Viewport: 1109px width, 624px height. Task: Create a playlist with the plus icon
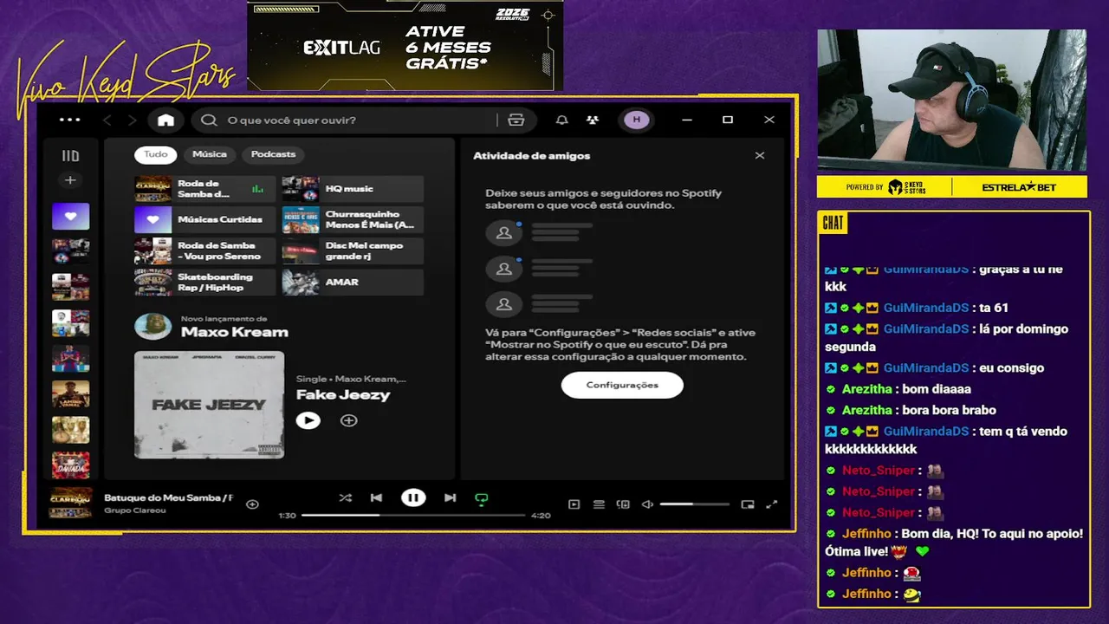(70, 180)
